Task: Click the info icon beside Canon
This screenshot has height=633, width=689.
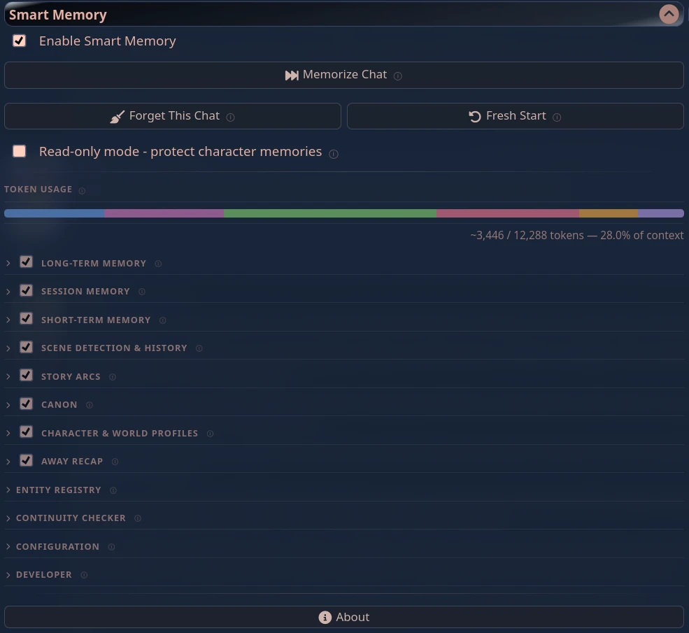Action: [x=90, y=405]
